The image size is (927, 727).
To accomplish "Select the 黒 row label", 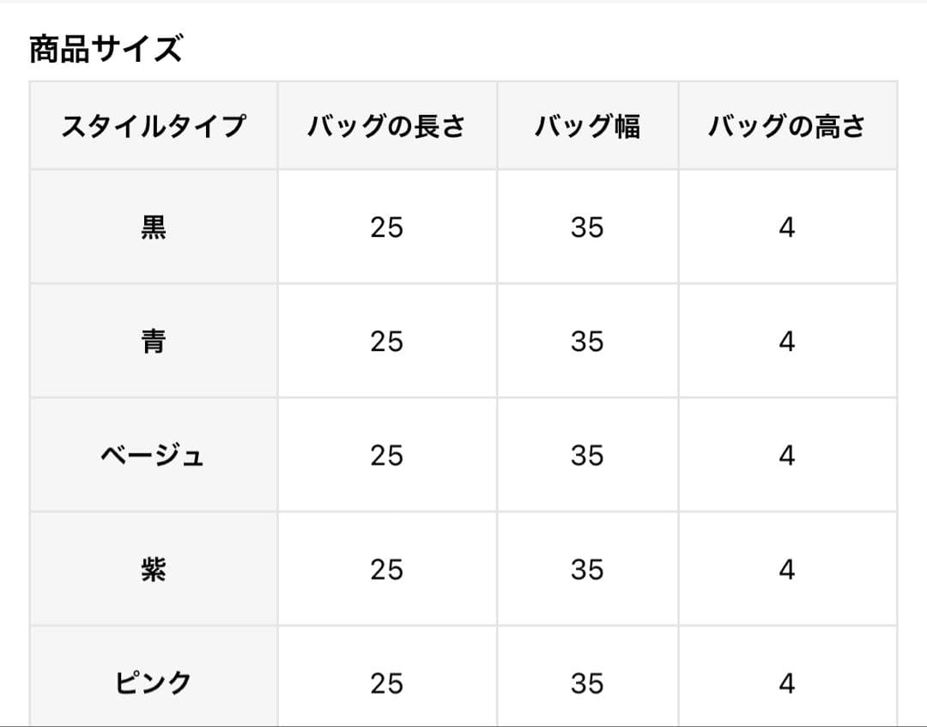I will [x=153, y=227].
